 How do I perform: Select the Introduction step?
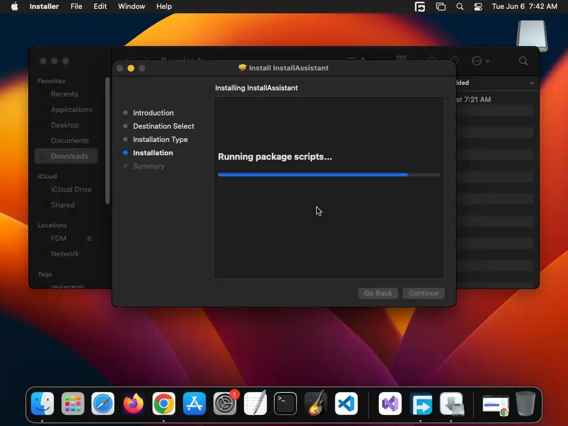click(153, 113)
